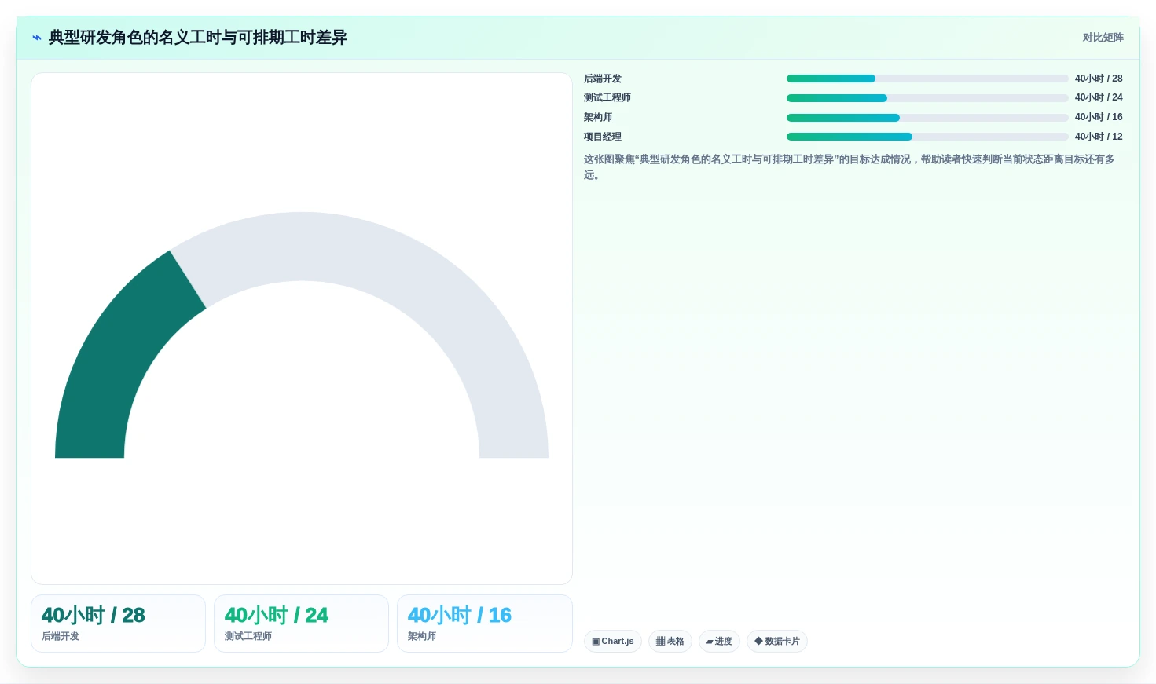Click the value 40小时 / 24 in progress list
Viewport: 1156px width, 684px height.
[x=1099, y=97]
